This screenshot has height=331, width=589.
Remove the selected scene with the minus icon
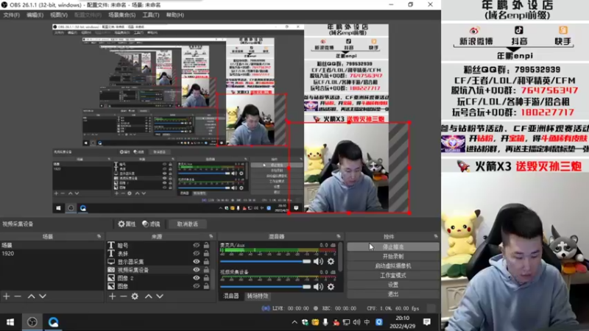[x=18, y=296]
